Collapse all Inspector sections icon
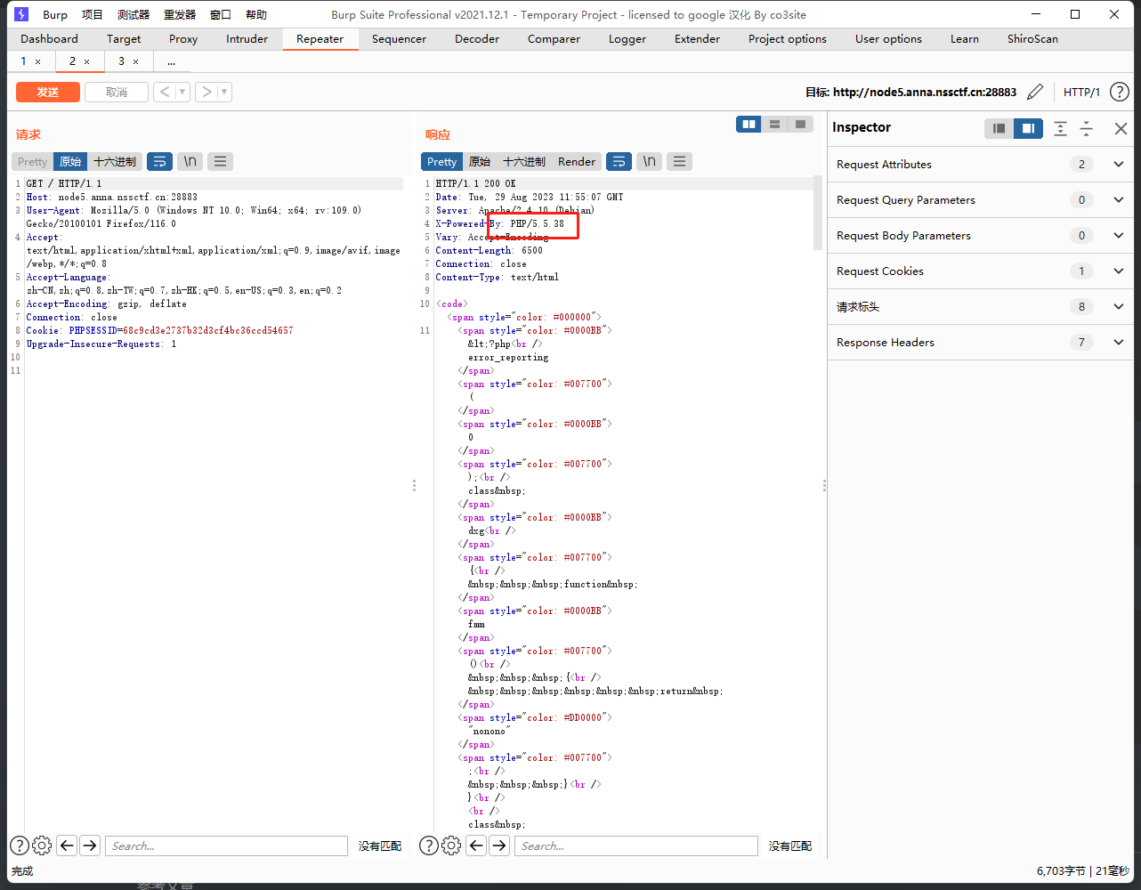 click(x=1086, y=128)
